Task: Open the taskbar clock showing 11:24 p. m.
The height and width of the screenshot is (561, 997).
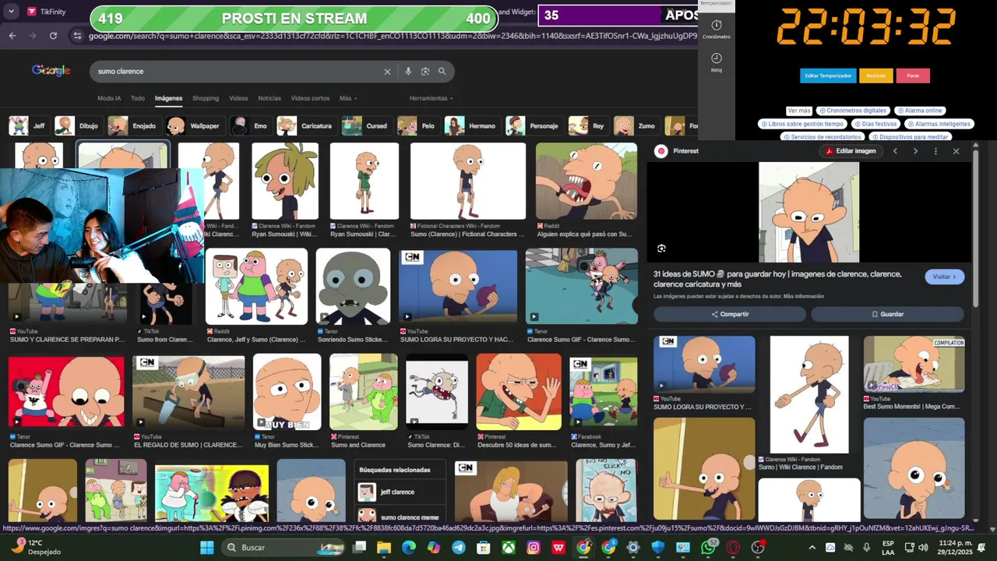Action: pos(955,547)
